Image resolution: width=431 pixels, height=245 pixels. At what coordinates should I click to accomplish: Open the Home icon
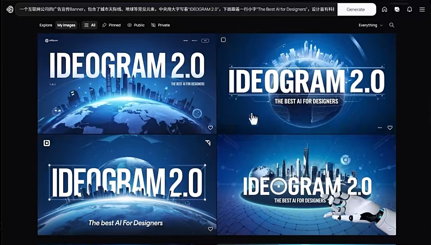tap(384, 10)
